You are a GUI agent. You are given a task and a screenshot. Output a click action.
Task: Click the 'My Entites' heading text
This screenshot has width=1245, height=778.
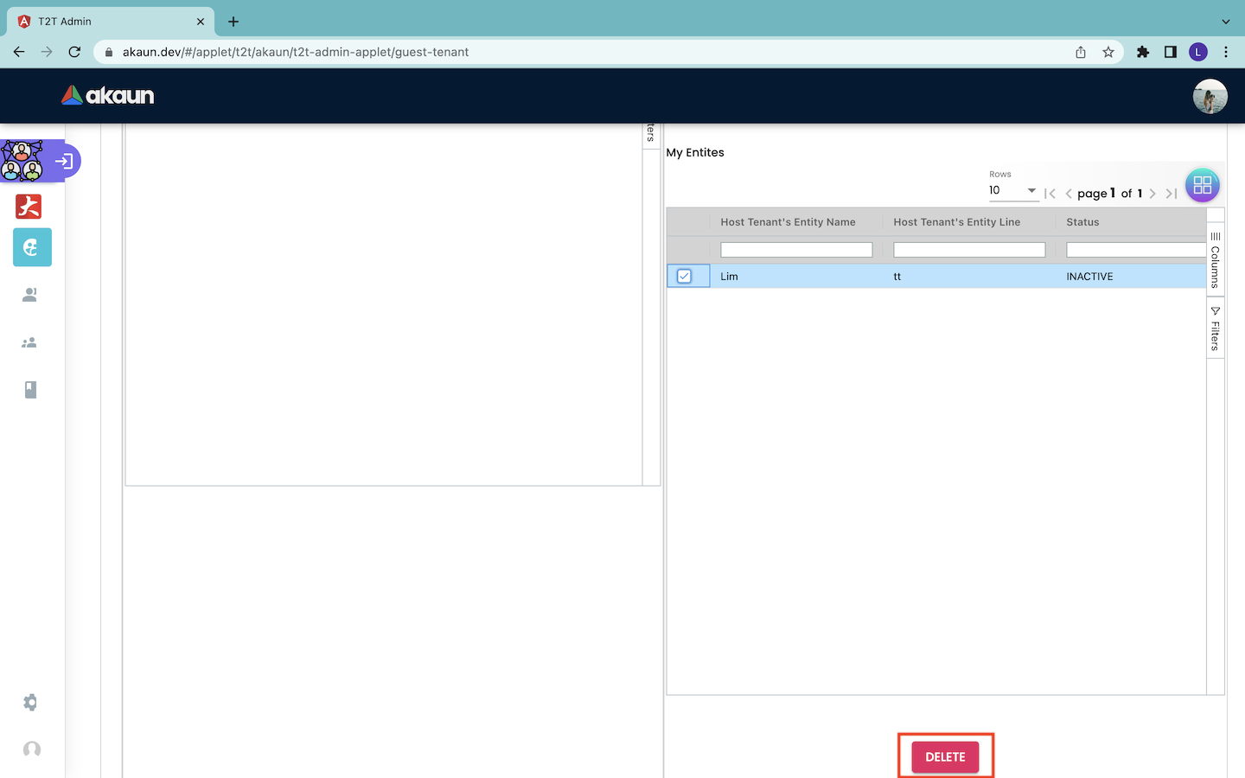pos(695,152)
